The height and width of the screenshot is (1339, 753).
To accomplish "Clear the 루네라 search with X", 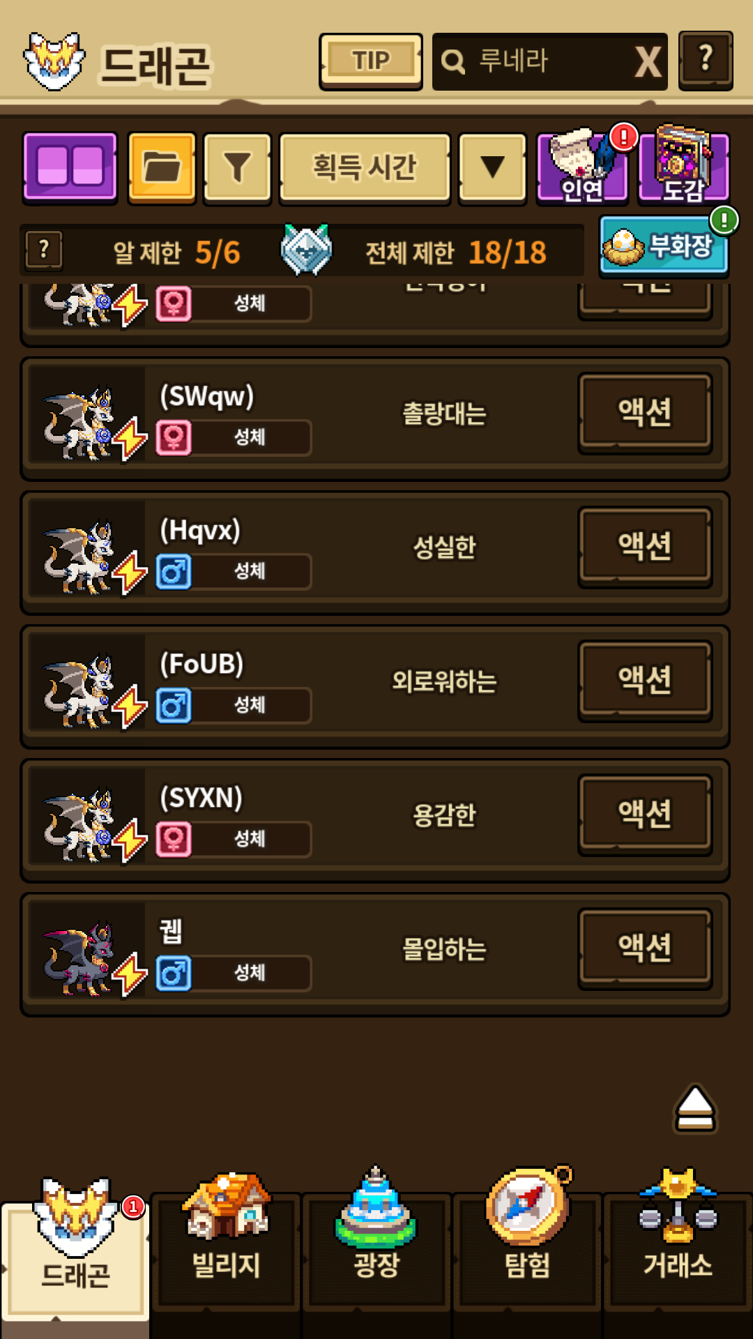I will coord(648,62).
